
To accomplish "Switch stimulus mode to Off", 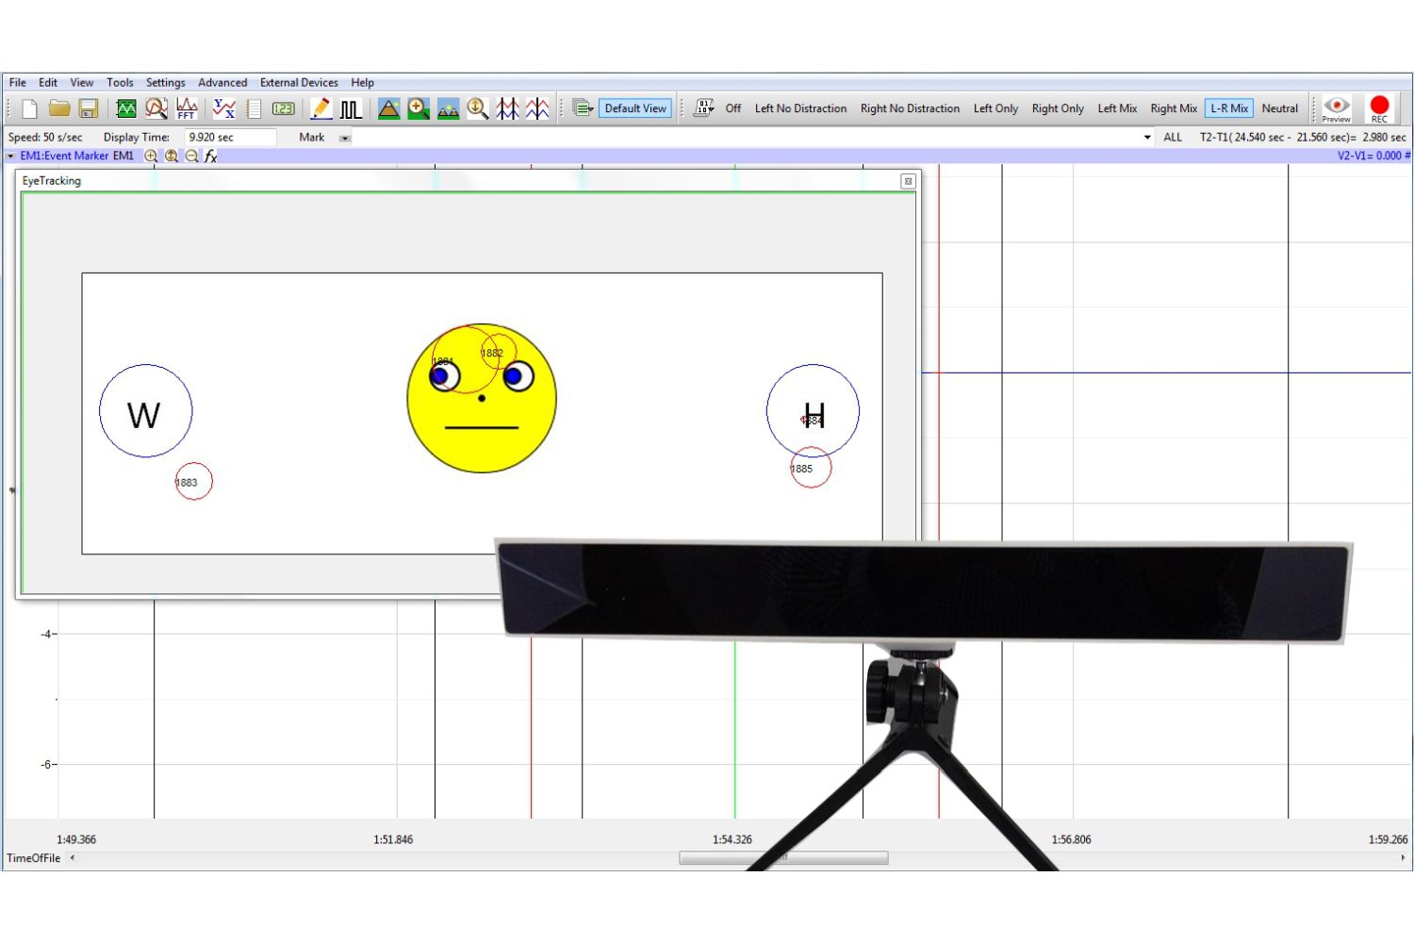I will pos(732,108).
